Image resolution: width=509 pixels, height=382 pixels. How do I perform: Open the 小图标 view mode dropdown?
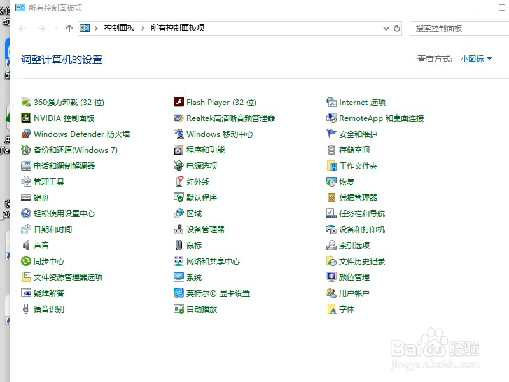[476, 59]
